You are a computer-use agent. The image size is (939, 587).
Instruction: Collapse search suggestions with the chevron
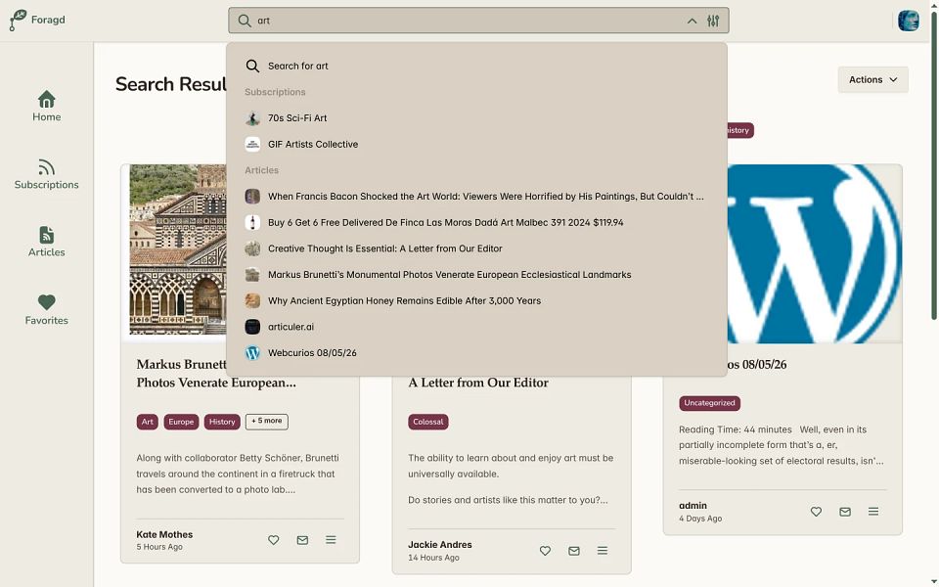tap(692, 21)
